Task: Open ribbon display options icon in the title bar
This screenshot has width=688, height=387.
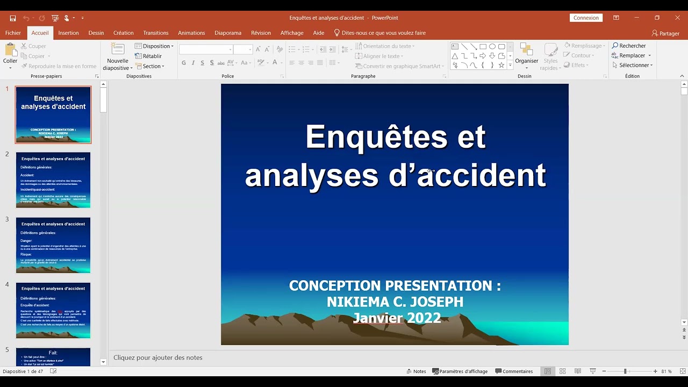Action: pos(616,18)
